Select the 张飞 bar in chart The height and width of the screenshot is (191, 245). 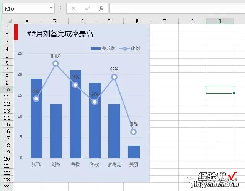[36, 118]
